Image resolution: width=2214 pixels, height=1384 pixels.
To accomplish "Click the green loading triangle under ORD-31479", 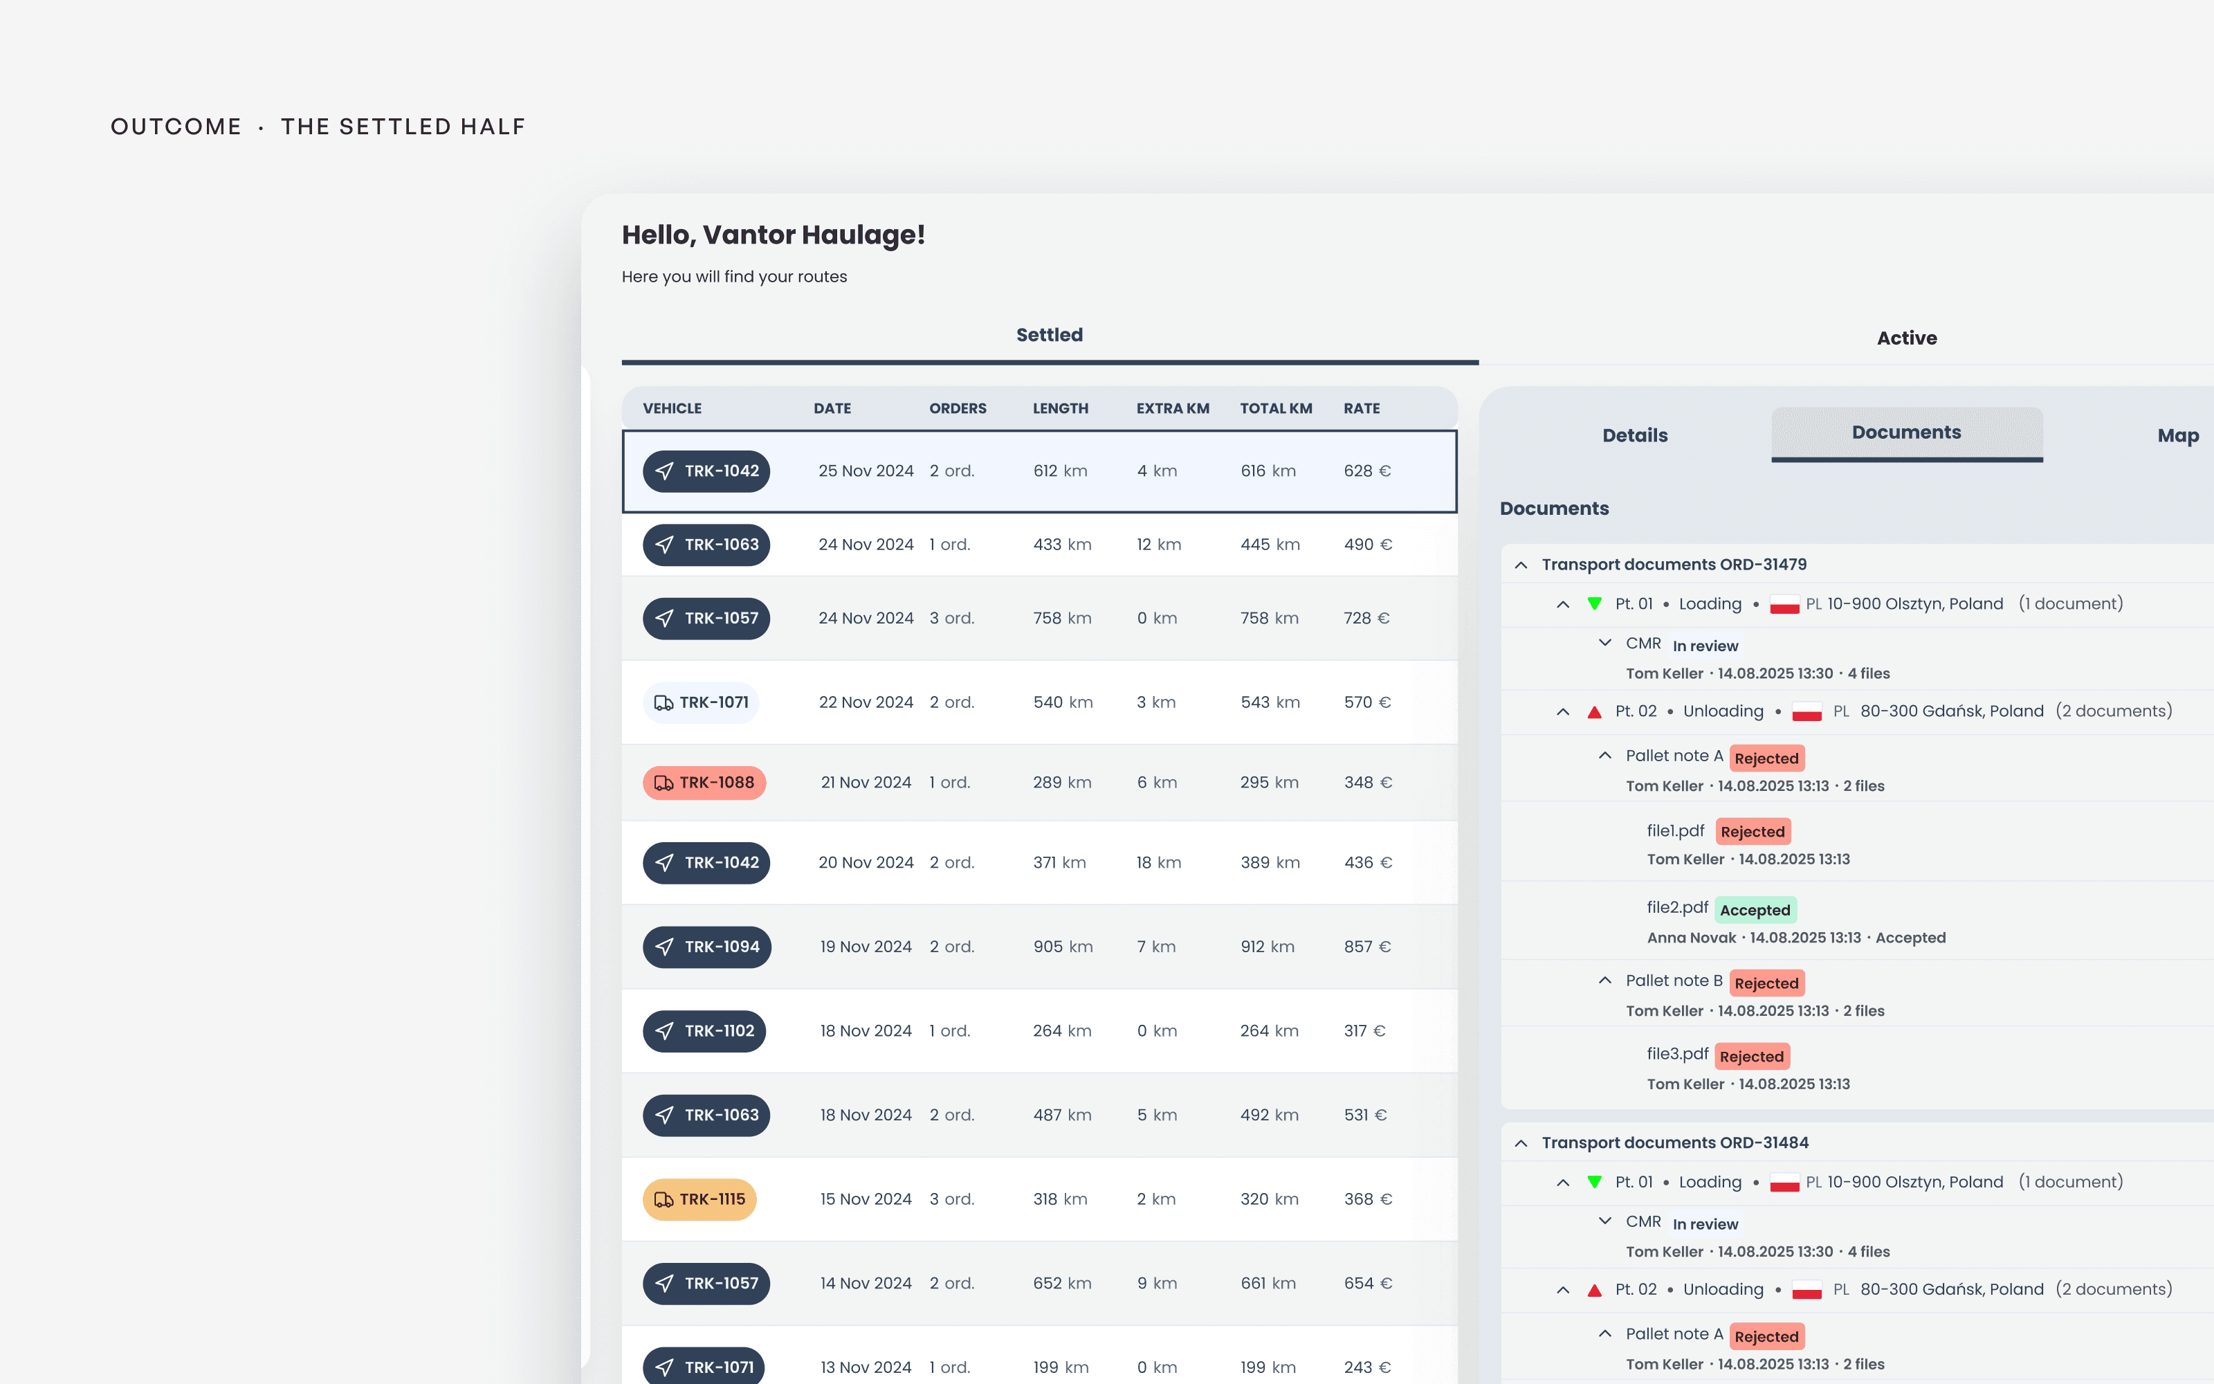I will tap(1595, 604).
